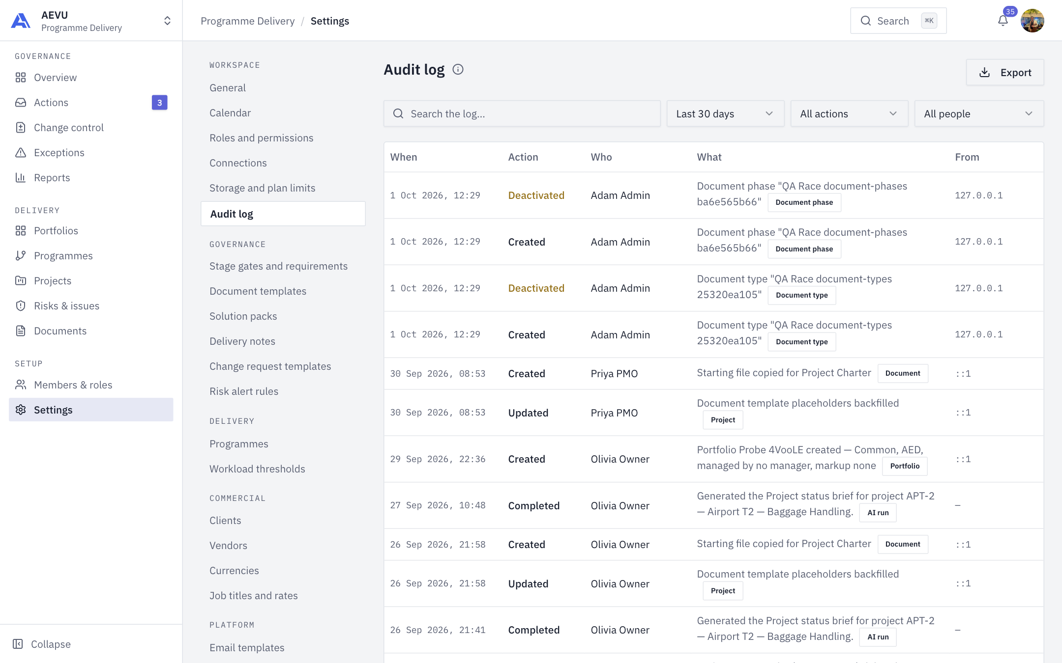Open Documents in sidebar

[91, 331]
